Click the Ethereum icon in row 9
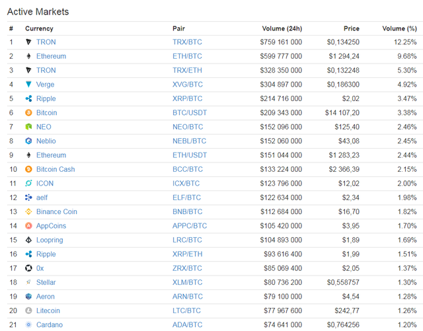 pos(28,155)
